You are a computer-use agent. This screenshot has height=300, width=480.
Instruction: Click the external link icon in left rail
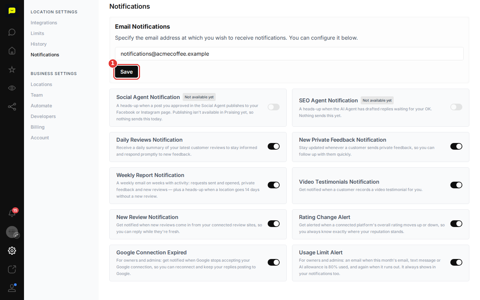tap(12, 269)
